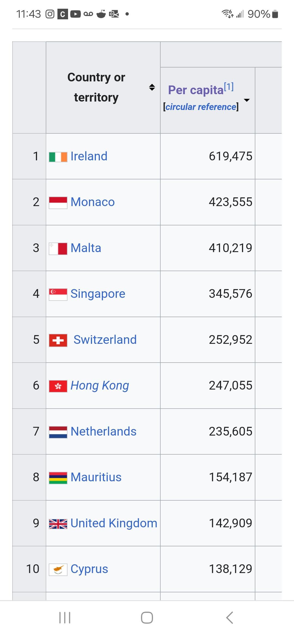294x637 pixels.
Task: Tap the Ireland per capita value 619,475
Action: [x=230, y=156]
